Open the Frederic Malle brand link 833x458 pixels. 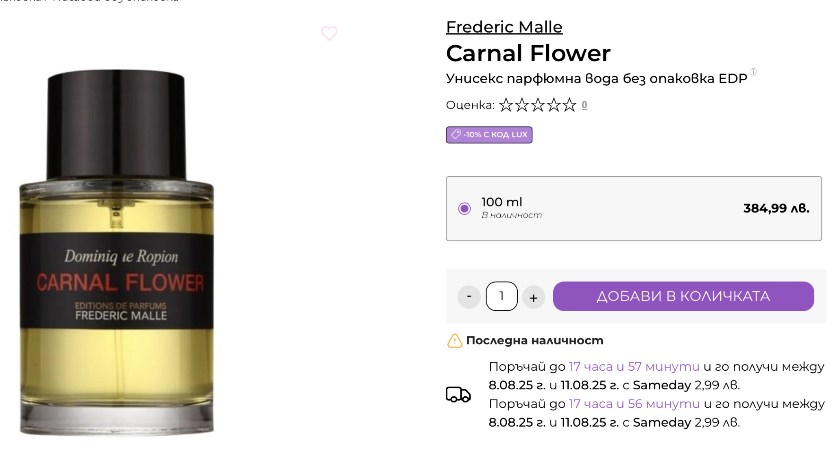pyautogui.click(x=504, y=27)
